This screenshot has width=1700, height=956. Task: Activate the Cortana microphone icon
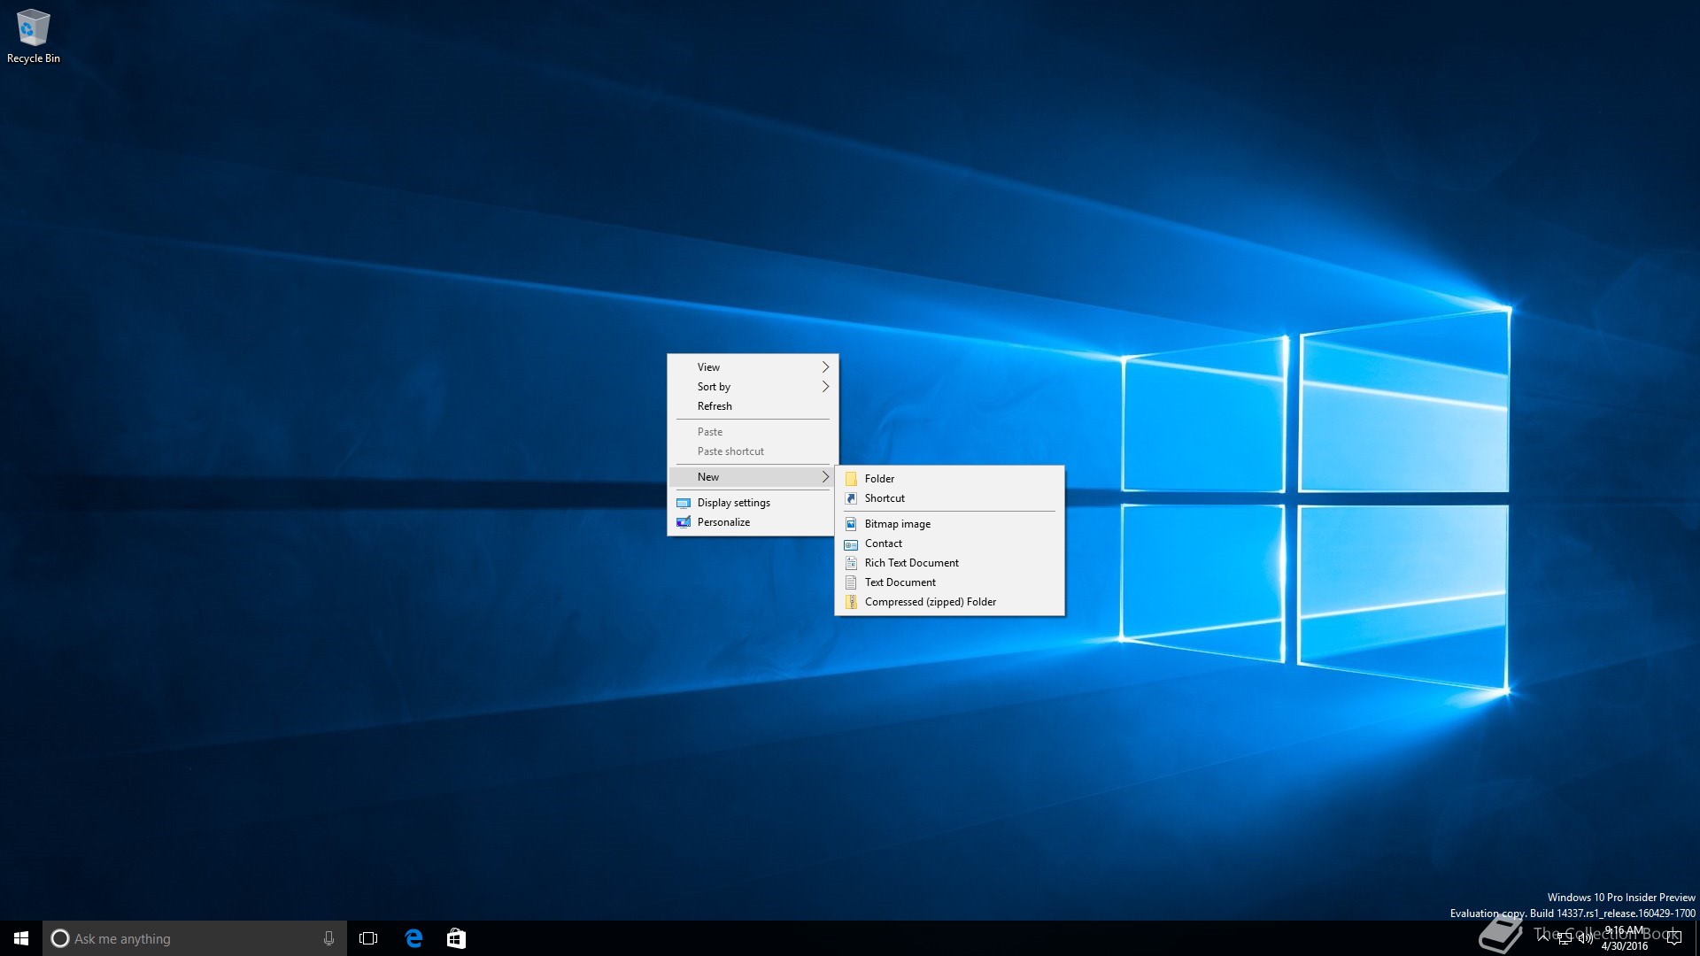tap(328, 938)
